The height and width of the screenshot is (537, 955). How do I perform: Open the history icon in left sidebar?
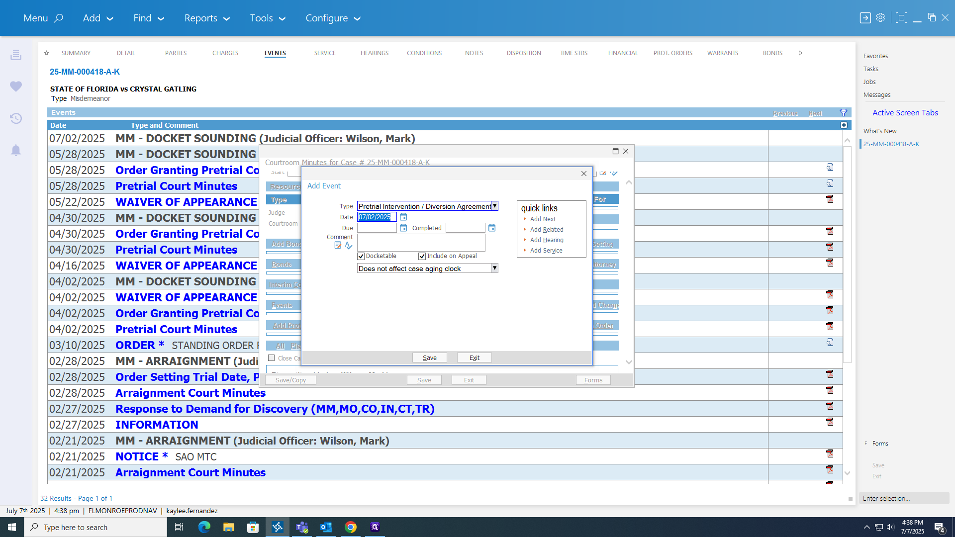pyautogui.click(x=16, y=118)
